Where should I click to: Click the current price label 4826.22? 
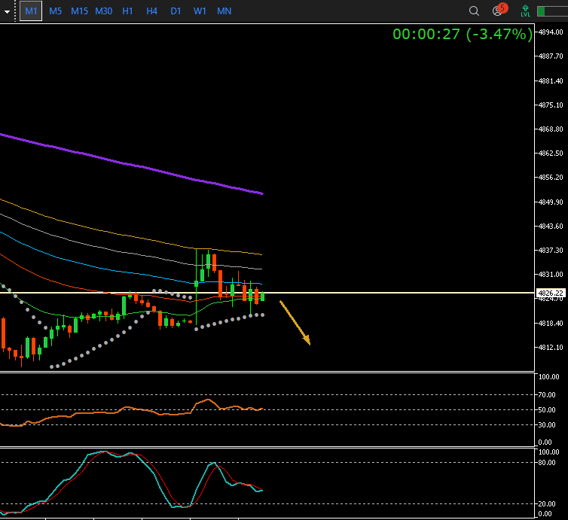(x=550, y=293)
